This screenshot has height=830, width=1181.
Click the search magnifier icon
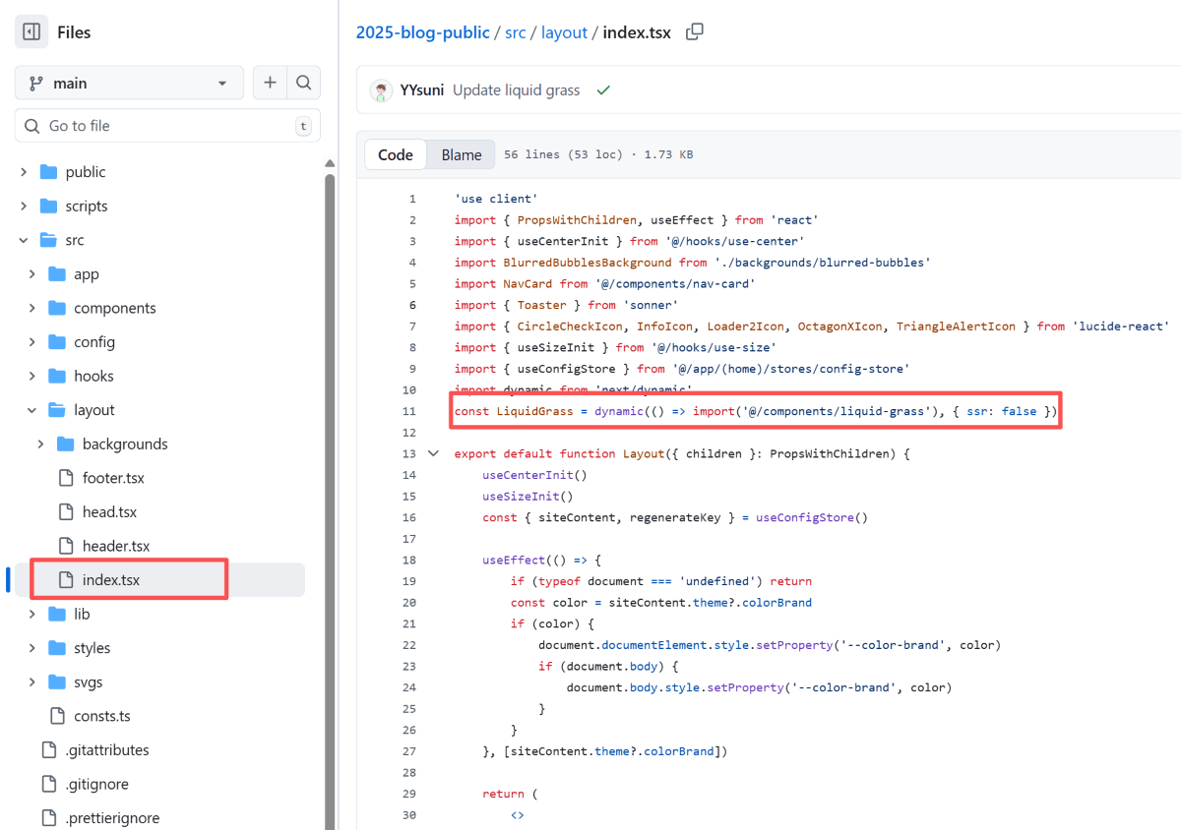pyautogui.click(x=304, y=83)
